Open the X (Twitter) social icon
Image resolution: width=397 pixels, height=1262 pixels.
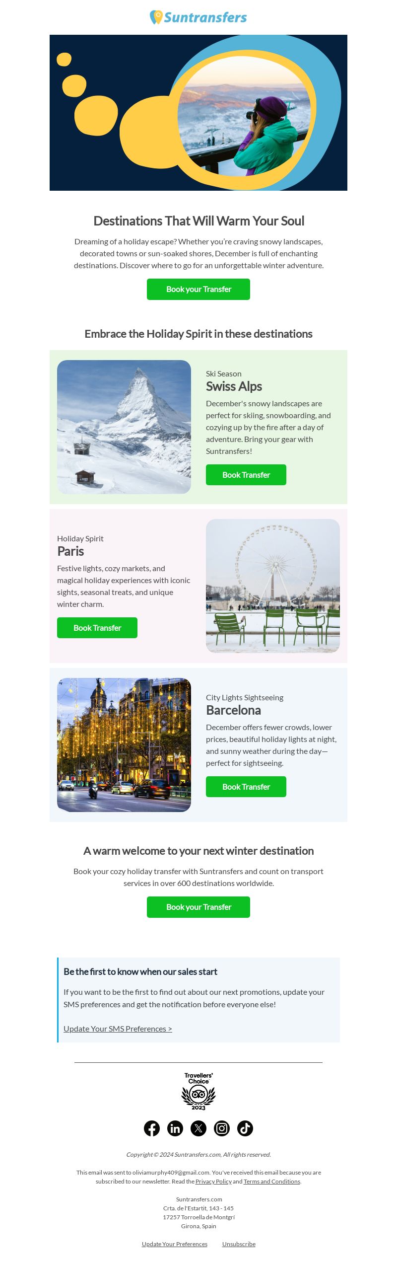198,1128
